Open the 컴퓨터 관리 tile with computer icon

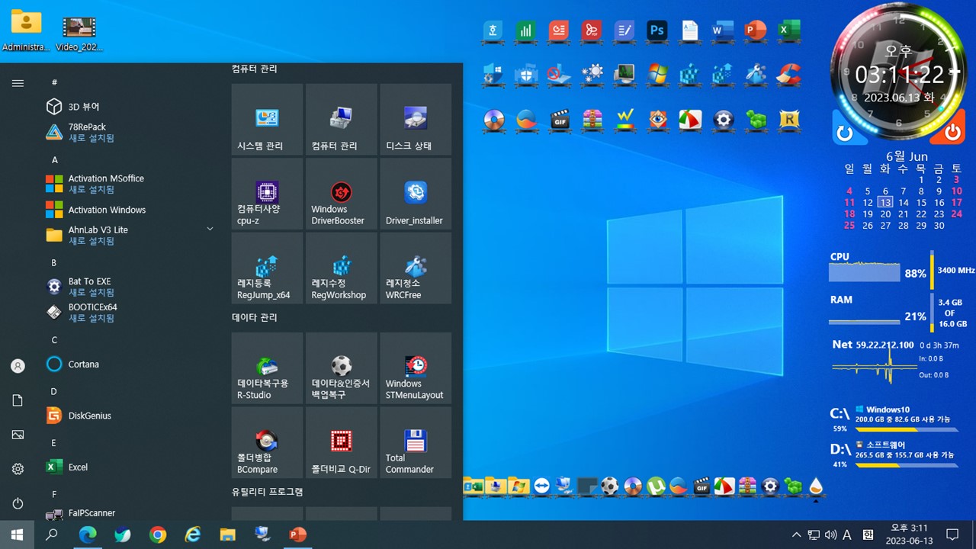pos(341,120)
